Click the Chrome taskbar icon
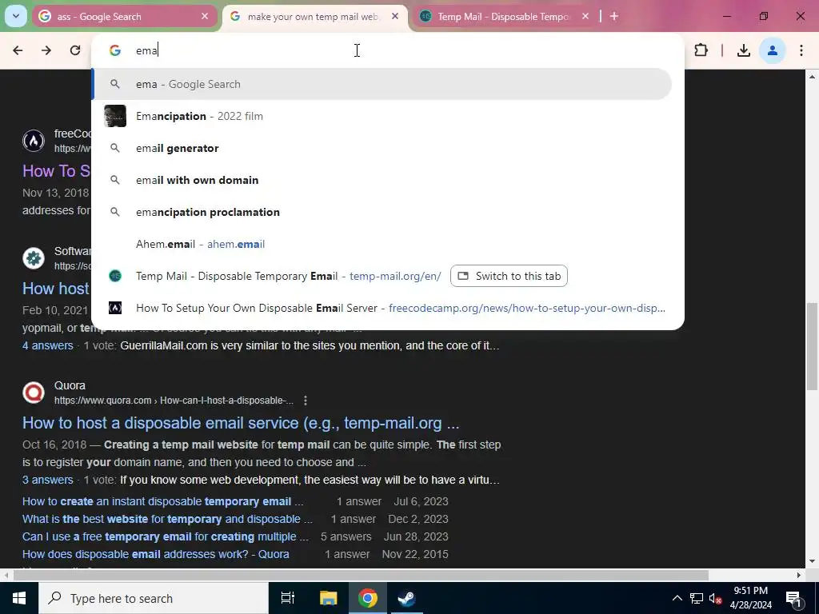Image resolution: width=819 pixels, height=614 pixels. [368, 598]
